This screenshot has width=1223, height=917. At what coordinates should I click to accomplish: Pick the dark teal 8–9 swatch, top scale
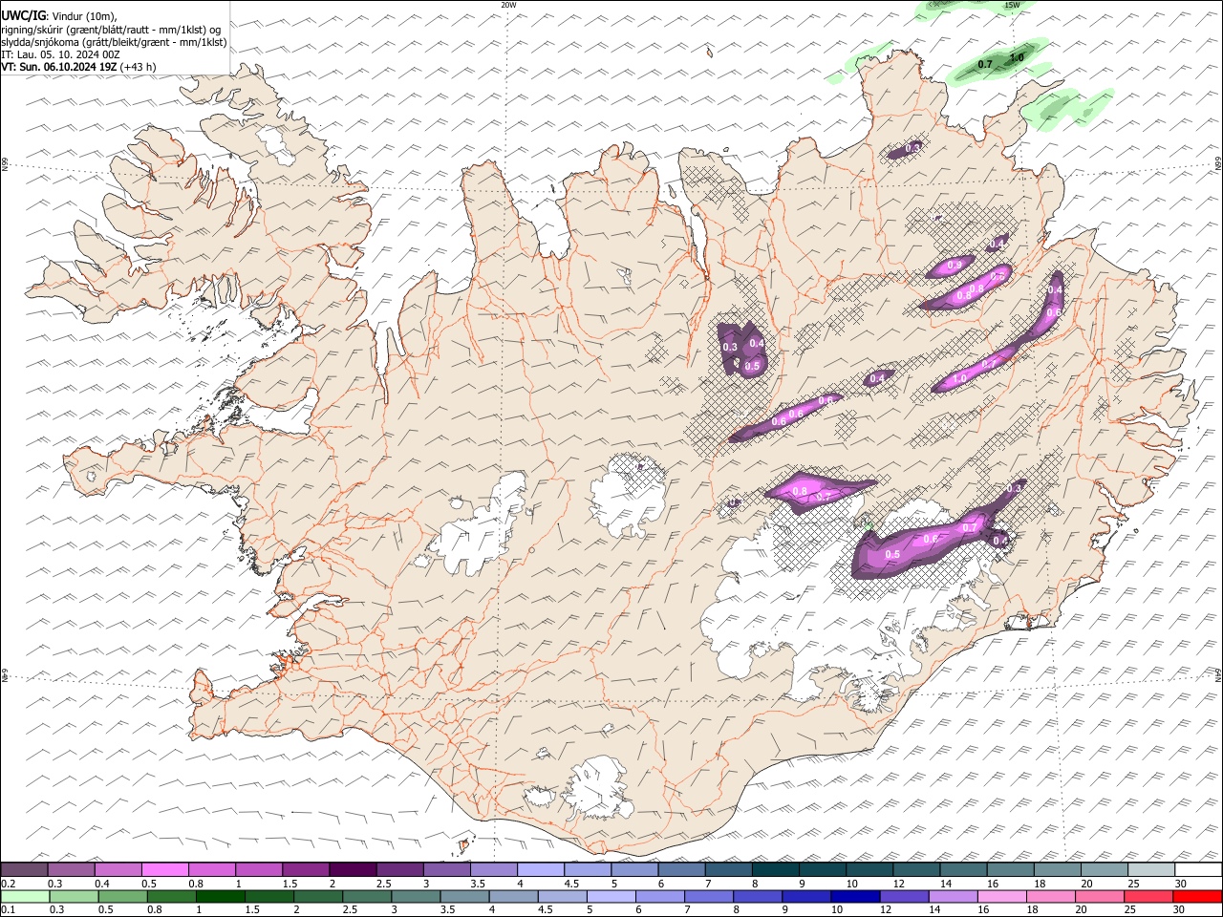776,870
